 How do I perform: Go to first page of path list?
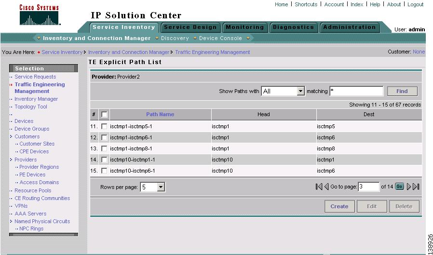pos(319,187)
